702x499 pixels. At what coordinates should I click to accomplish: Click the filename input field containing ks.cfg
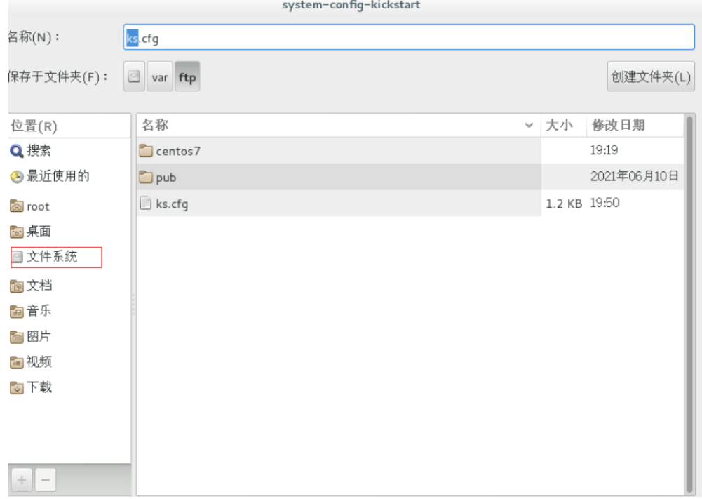[409, 37]
